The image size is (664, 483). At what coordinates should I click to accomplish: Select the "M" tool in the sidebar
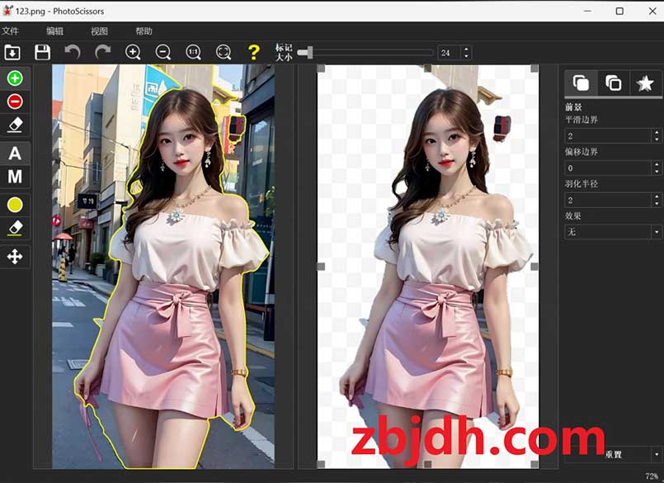pyautogui.click(x=16, y=177)
